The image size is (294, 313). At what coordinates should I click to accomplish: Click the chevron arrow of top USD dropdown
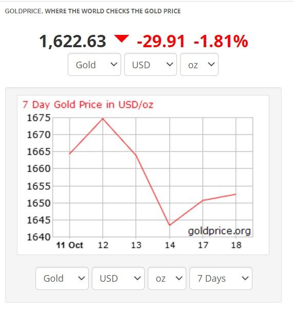coord(170,64)
